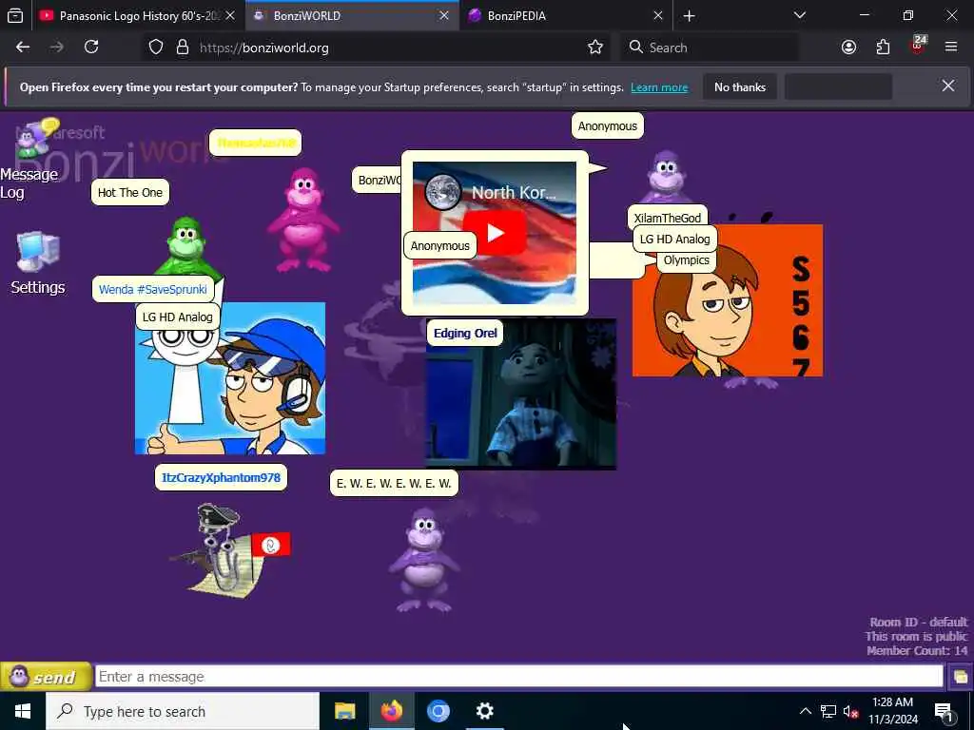The width and height of the screenshot is (974, 730).
Task: Open a new browser tab
Action: 689,15
